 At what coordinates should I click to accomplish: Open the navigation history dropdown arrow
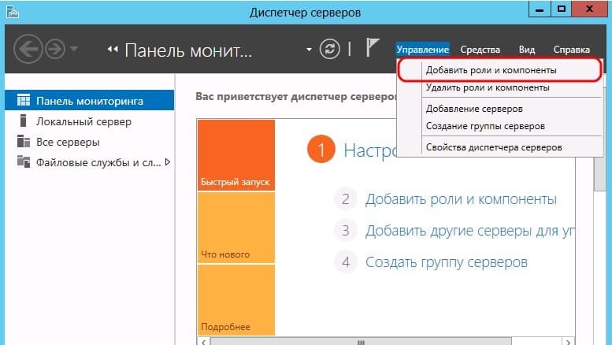(x=74, y=49)
